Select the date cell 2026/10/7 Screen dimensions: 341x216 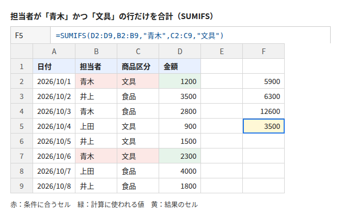pyautogui.click(x=54, y=171)
